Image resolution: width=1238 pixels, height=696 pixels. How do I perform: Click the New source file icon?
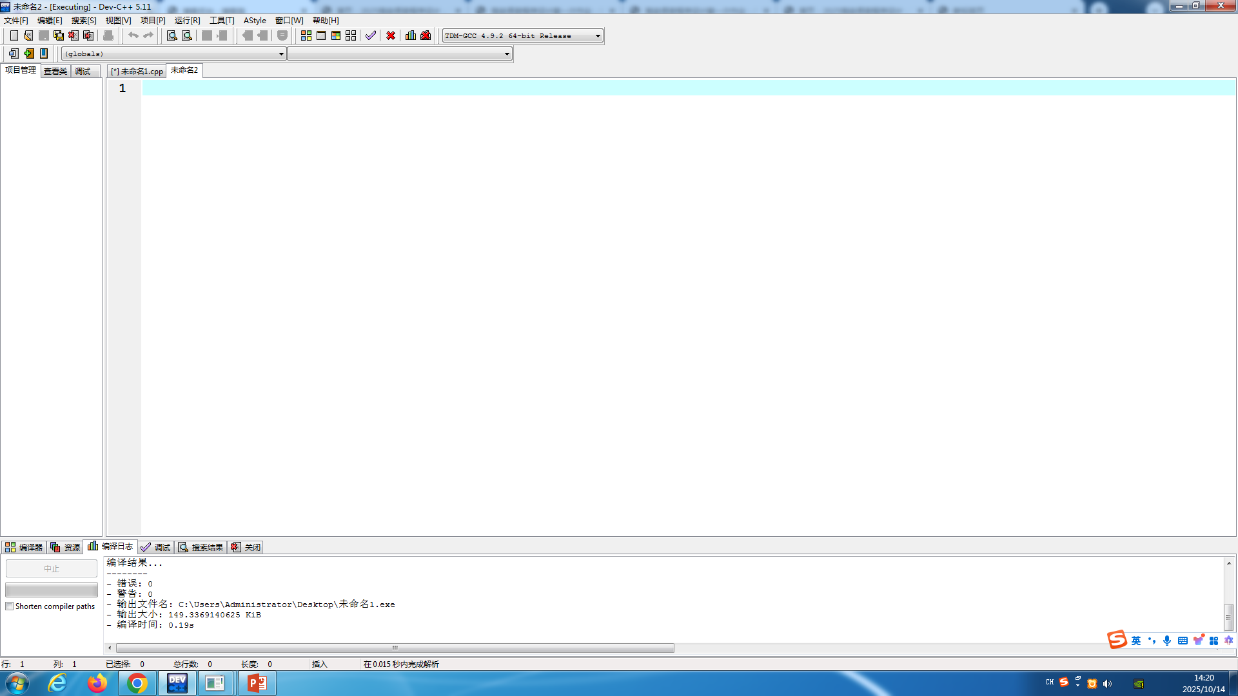(x=14, y=35)
